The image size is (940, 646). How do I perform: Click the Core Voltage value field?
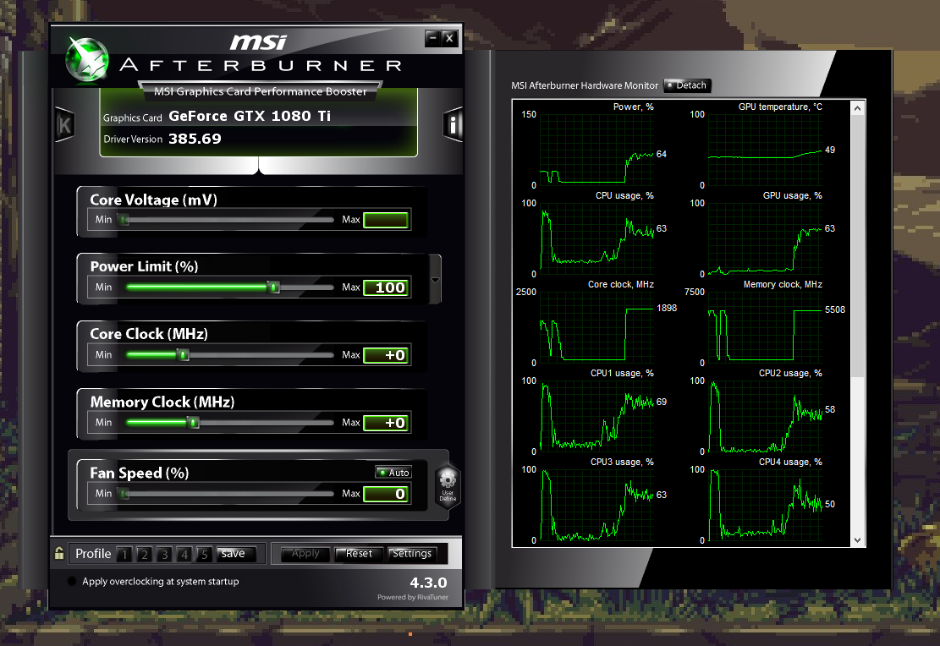point(386,220)
